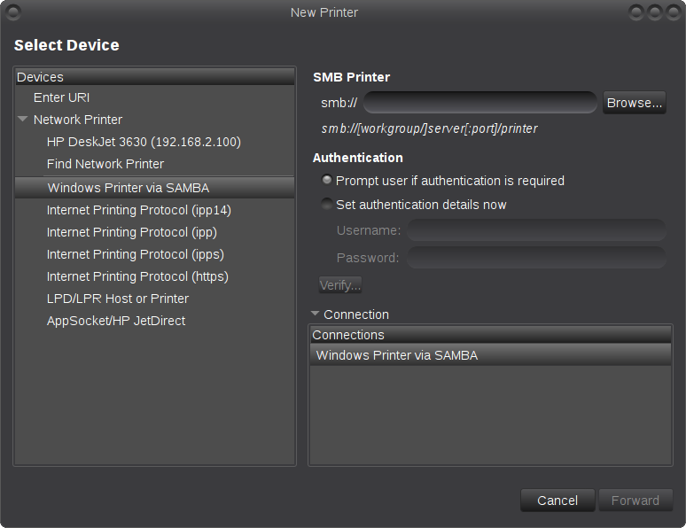Click in the smb:// address field
The height and width of the screenshot is (528, 686).
[479, 103]
